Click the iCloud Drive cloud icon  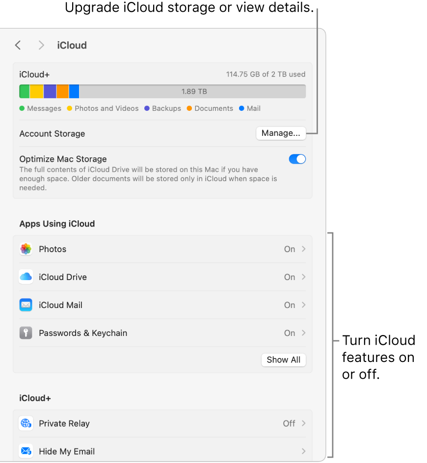point(26,277)
